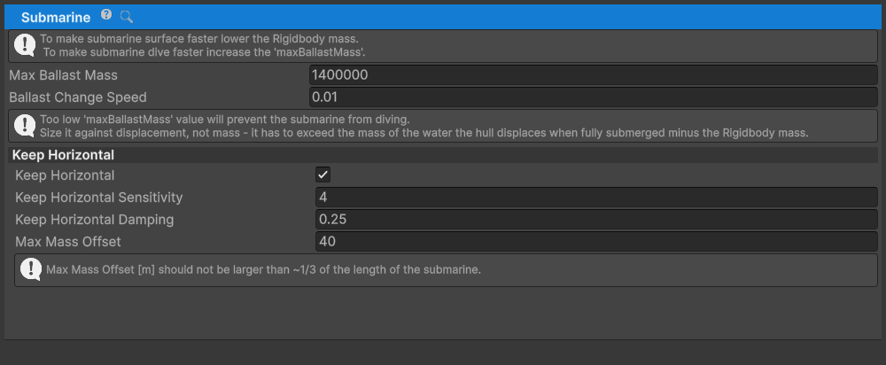Image resolution: width=886 pixels, height=365 pixels.
Task: Click the 'surface faster' hint text
Action: coord(198,40)
